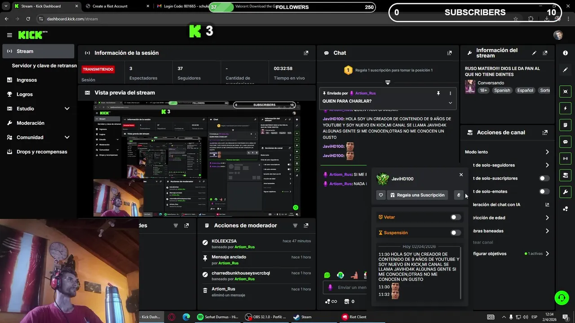
Task: Open Servidor y clave de retransmisión
Action: tap(44, 65)
